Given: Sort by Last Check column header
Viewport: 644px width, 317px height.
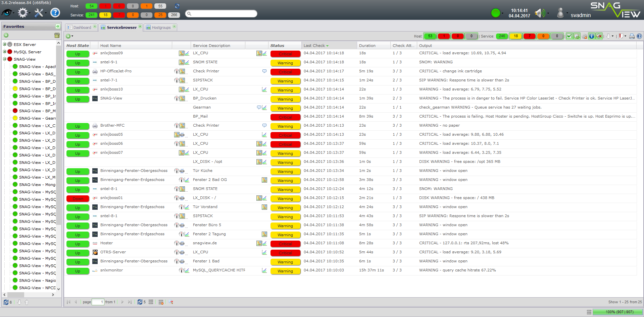Looking at the screenshot, I should [x=329, y=46].
